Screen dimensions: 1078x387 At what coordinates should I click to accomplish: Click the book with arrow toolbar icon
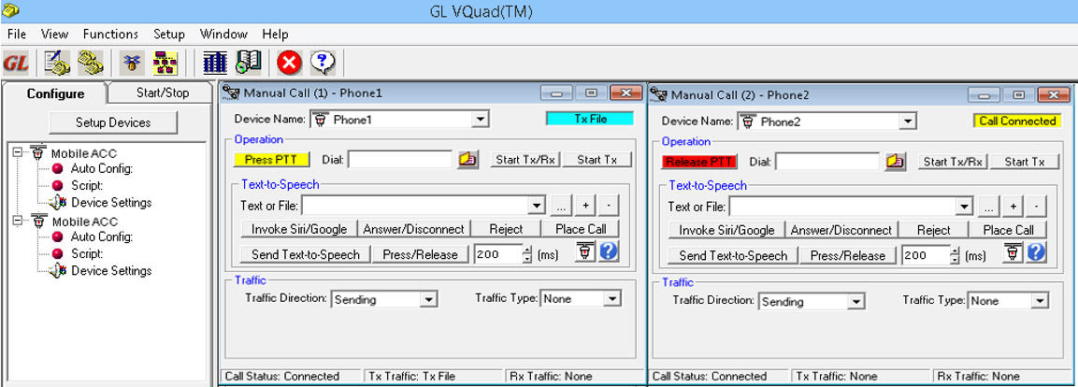point(248,64)
